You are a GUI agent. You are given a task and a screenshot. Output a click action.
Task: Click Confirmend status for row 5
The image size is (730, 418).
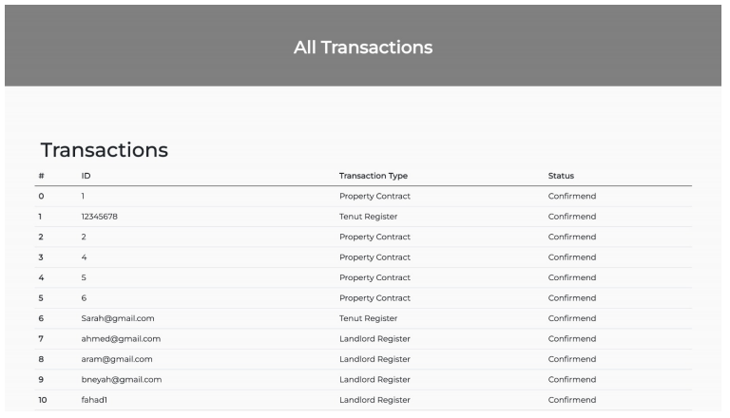pyautogui.click(x=571, y=298)
